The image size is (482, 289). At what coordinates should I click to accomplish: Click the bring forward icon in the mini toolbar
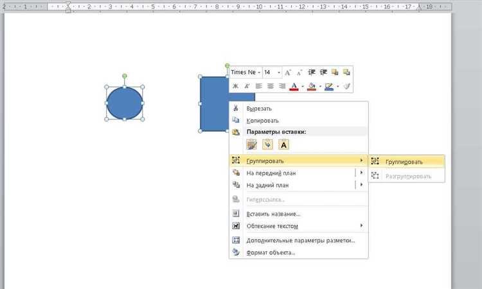tap(335, 72)
